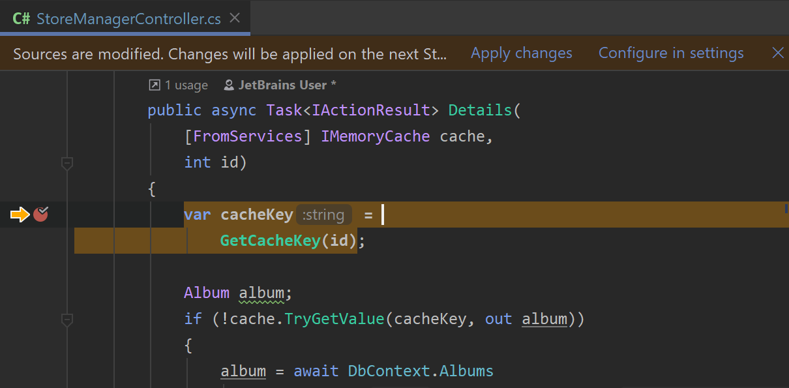789x388 pixels.
Task: Click the author person icon
Action: pos(229,85)
